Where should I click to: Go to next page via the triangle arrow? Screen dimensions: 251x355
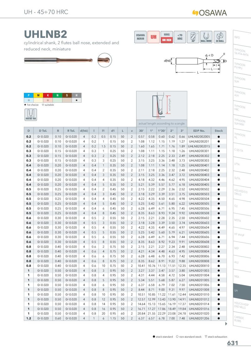click(x=226, y=324)
